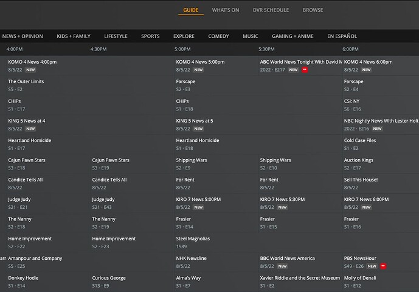Select CHiPs S1 E18 episode

(258, 105)
